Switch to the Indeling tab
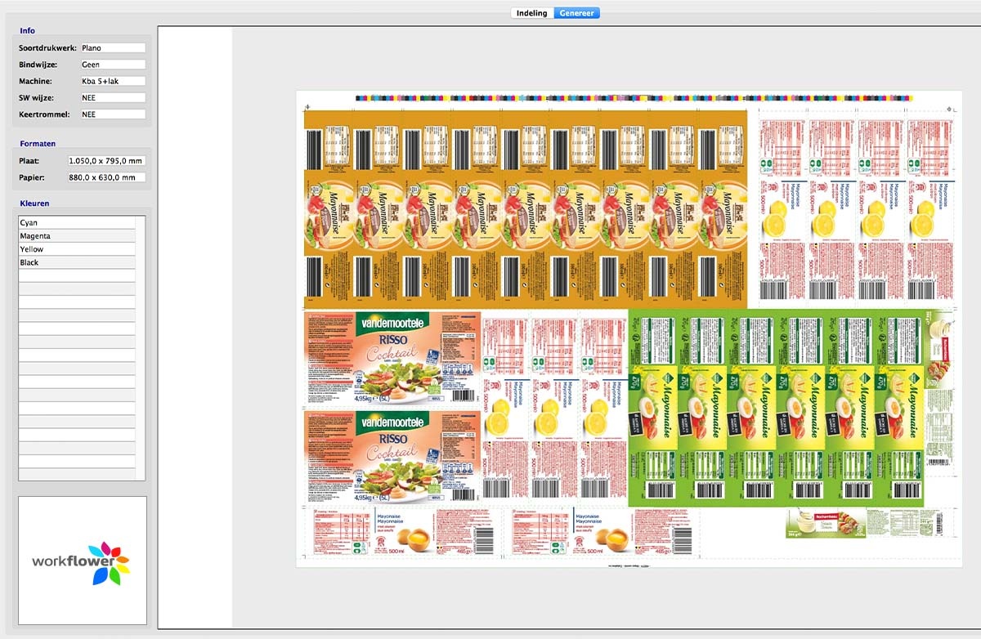Screen dimensions: 981x639 [532, 13]
